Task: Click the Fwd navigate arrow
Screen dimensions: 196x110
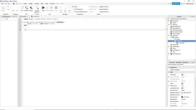Action: 17,8
